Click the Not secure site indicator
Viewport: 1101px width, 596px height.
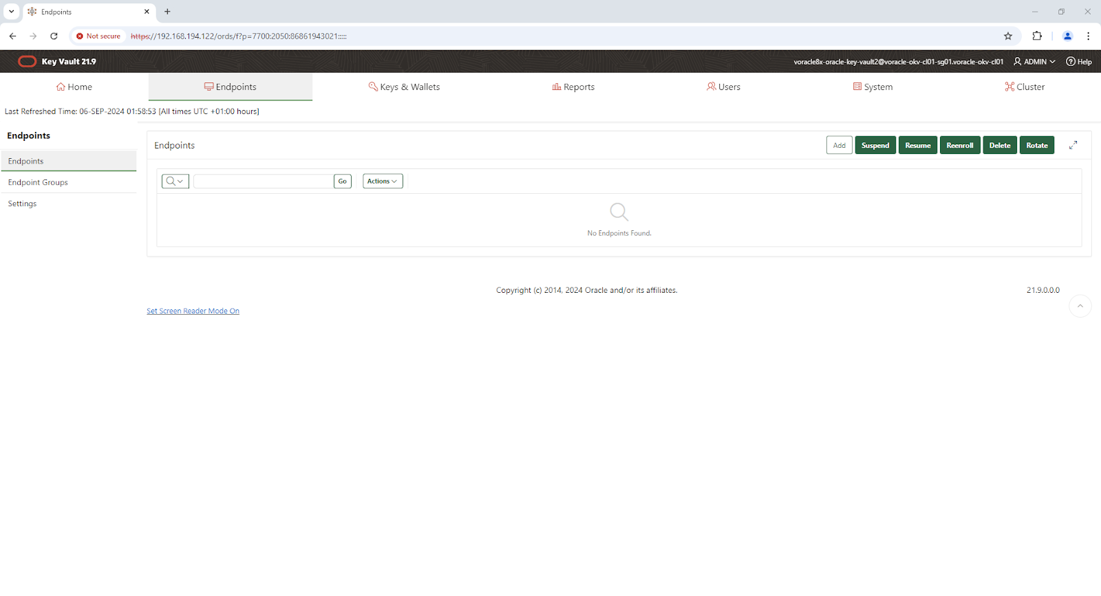[98, 36]
